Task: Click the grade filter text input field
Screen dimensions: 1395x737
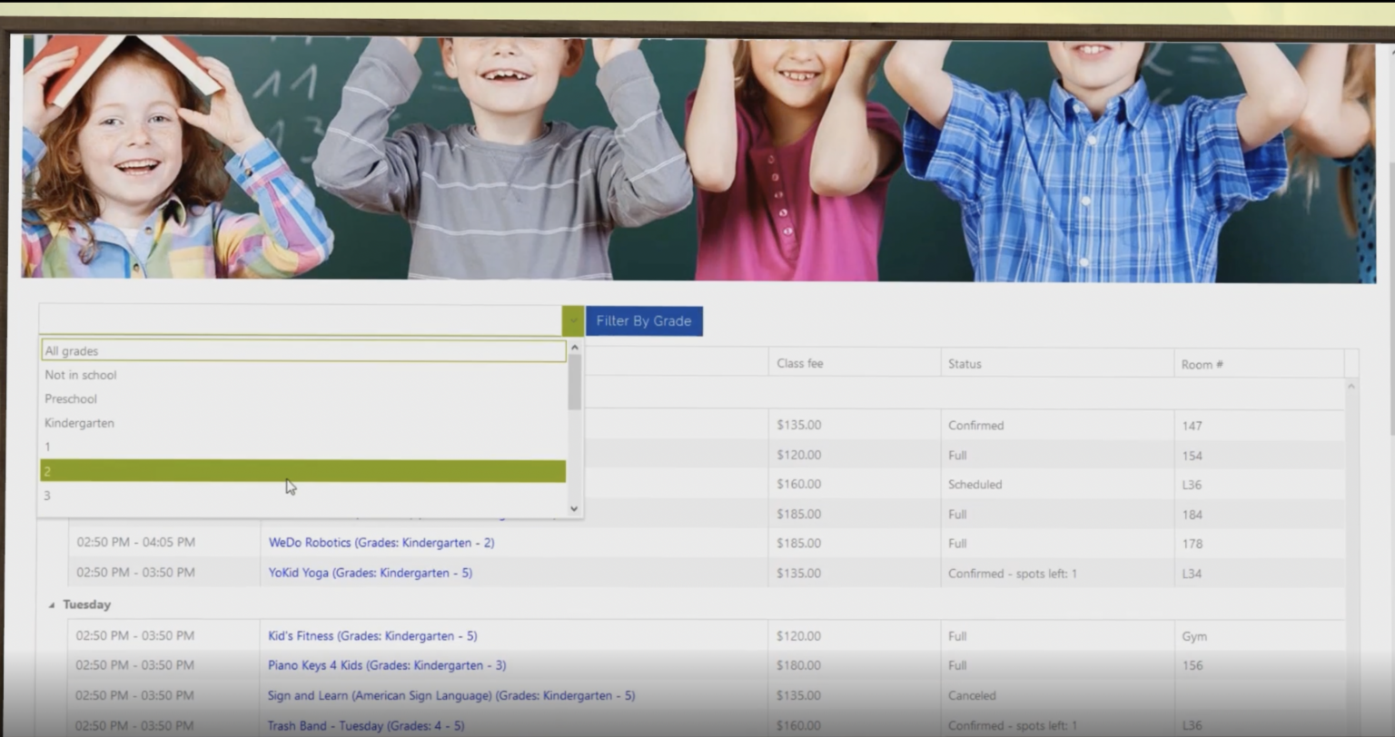Action: (300, 320)
